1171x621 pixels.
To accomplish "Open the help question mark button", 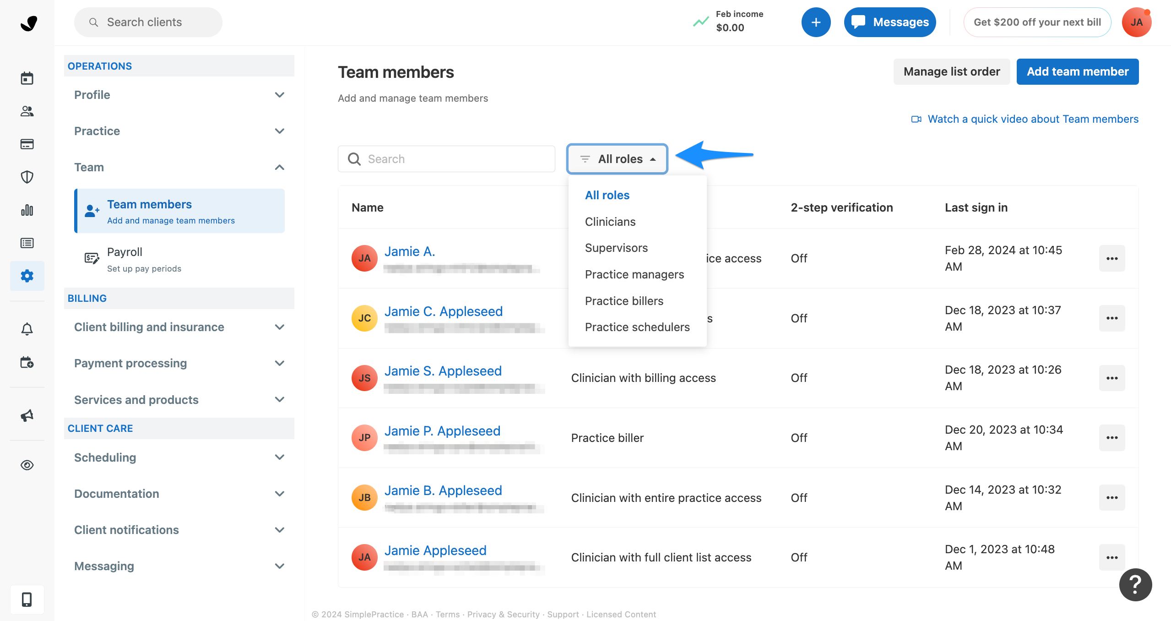I will pyautogui.click(x=1136, y=585).
